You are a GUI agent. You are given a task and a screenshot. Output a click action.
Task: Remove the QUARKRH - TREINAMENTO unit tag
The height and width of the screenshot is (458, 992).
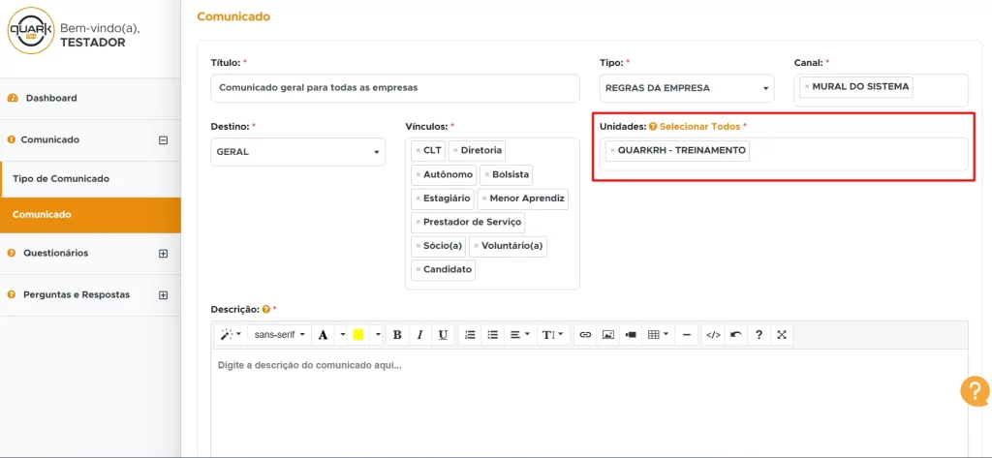pos(612,151)
